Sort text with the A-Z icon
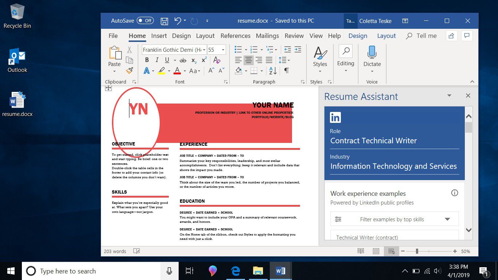 273,71
